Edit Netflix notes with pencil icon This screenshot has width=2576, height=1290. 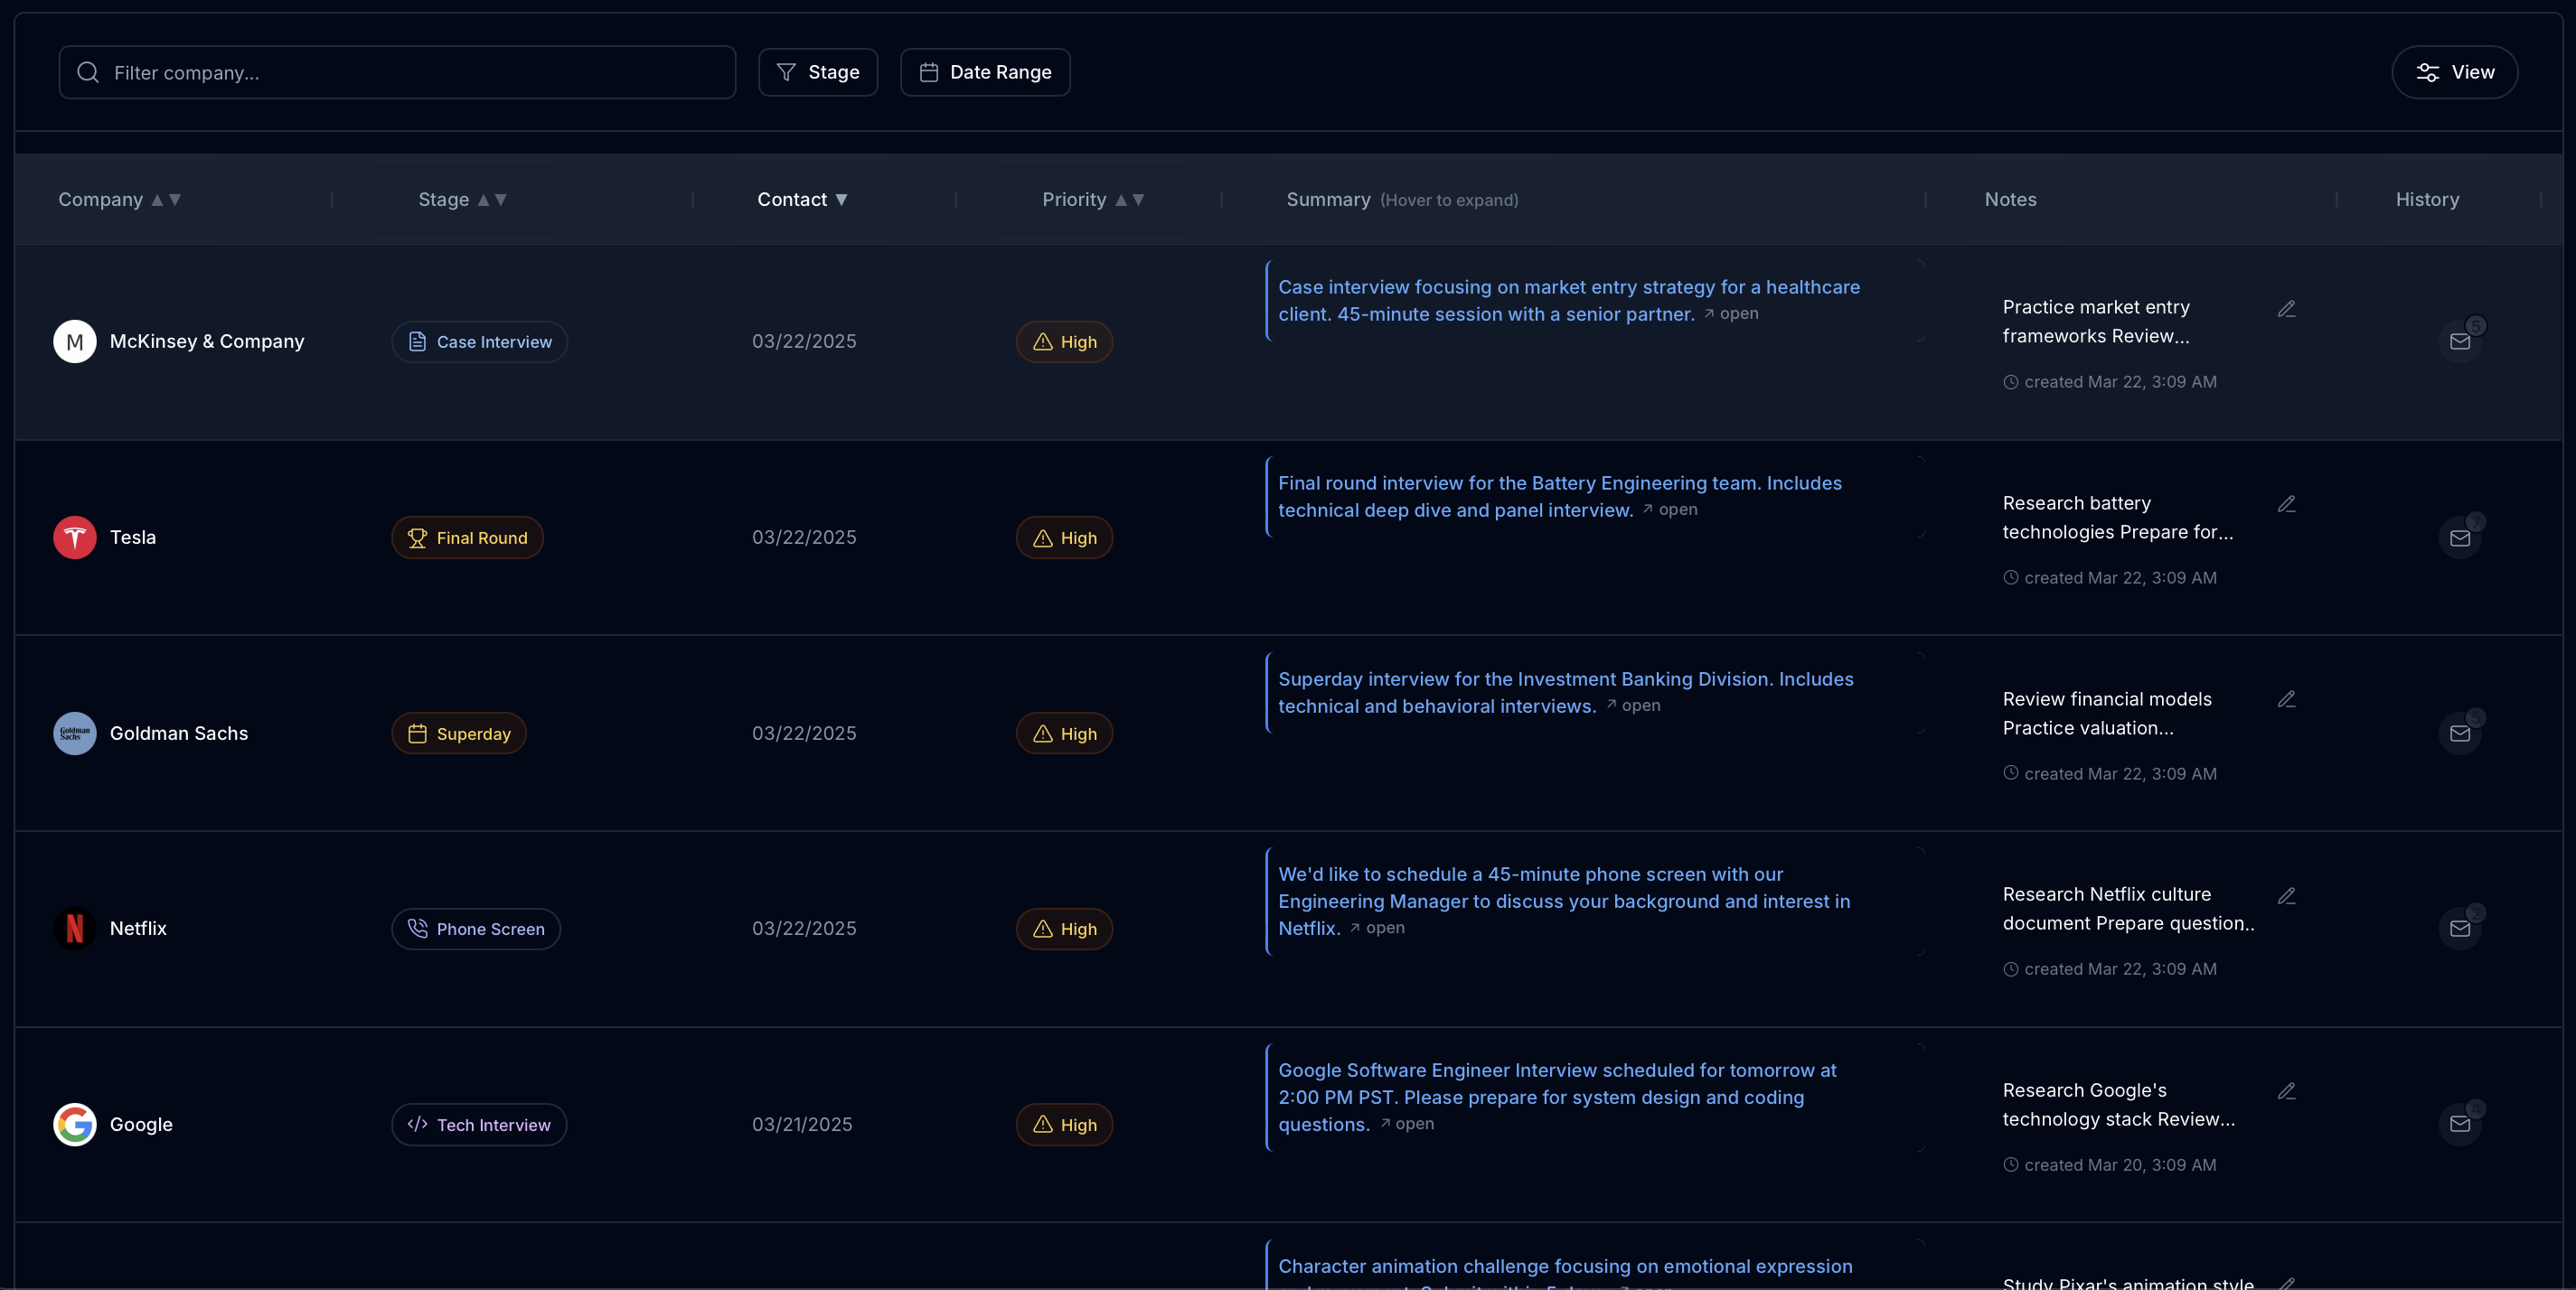[x=2286, y=896]
